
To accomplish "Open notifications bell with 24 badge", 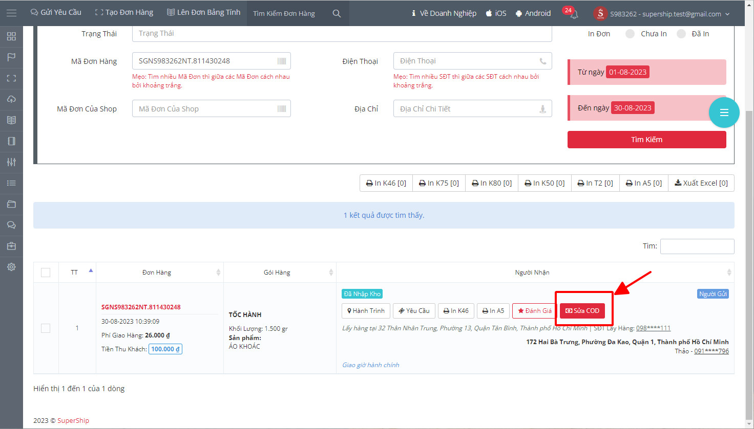I will (x=571, y=13).
